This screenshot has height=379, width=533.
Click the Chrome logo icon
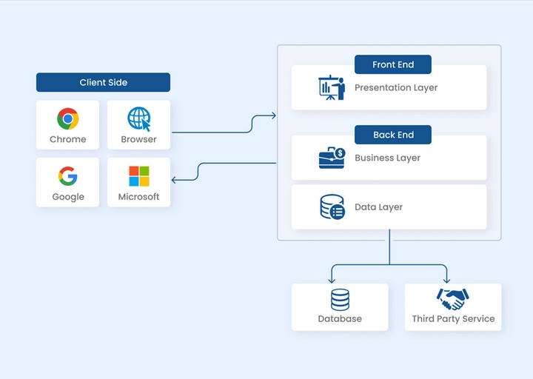pyautogui.click(x=67, y=118)
